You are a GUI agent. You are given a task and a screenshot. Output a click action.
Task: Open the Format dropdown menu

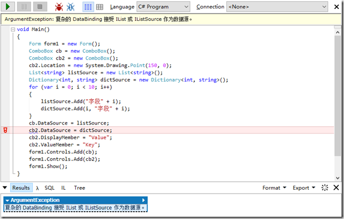click(x=274, y=187)
